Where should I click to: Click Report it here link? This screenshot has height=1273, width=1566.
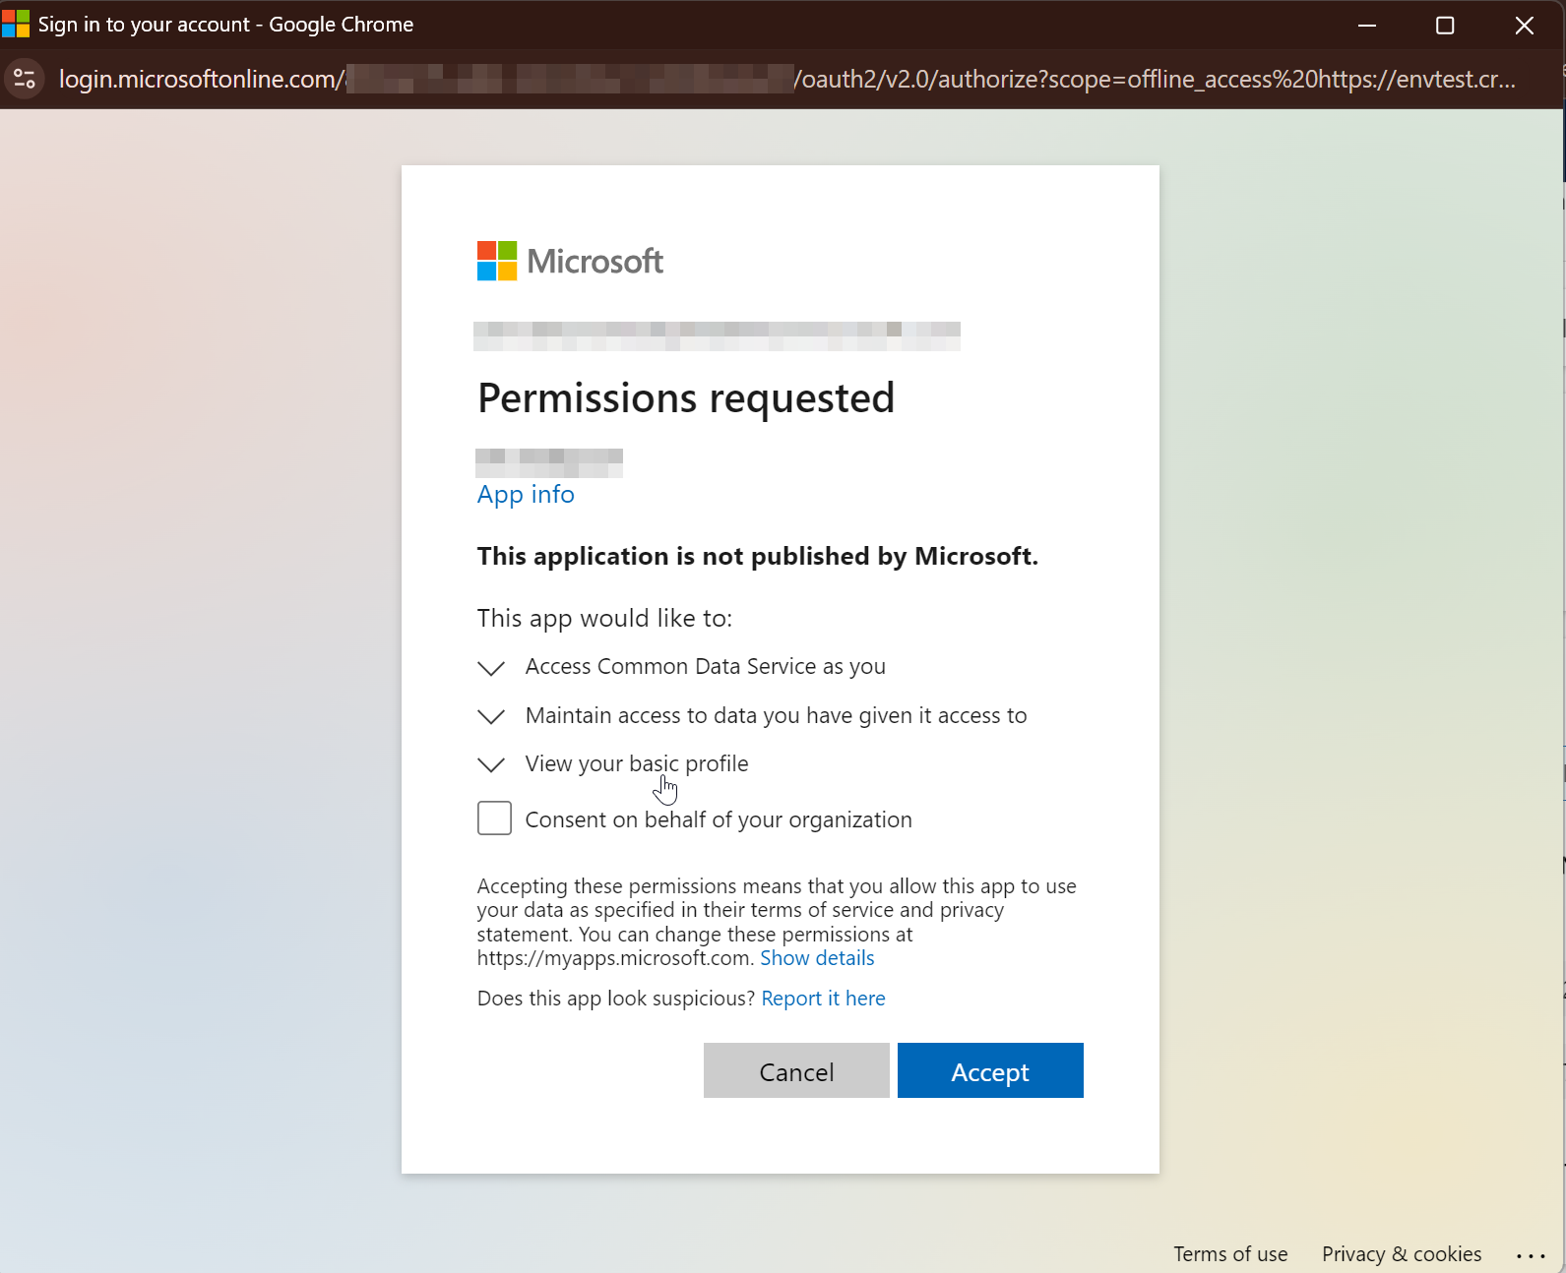[823, 999]
